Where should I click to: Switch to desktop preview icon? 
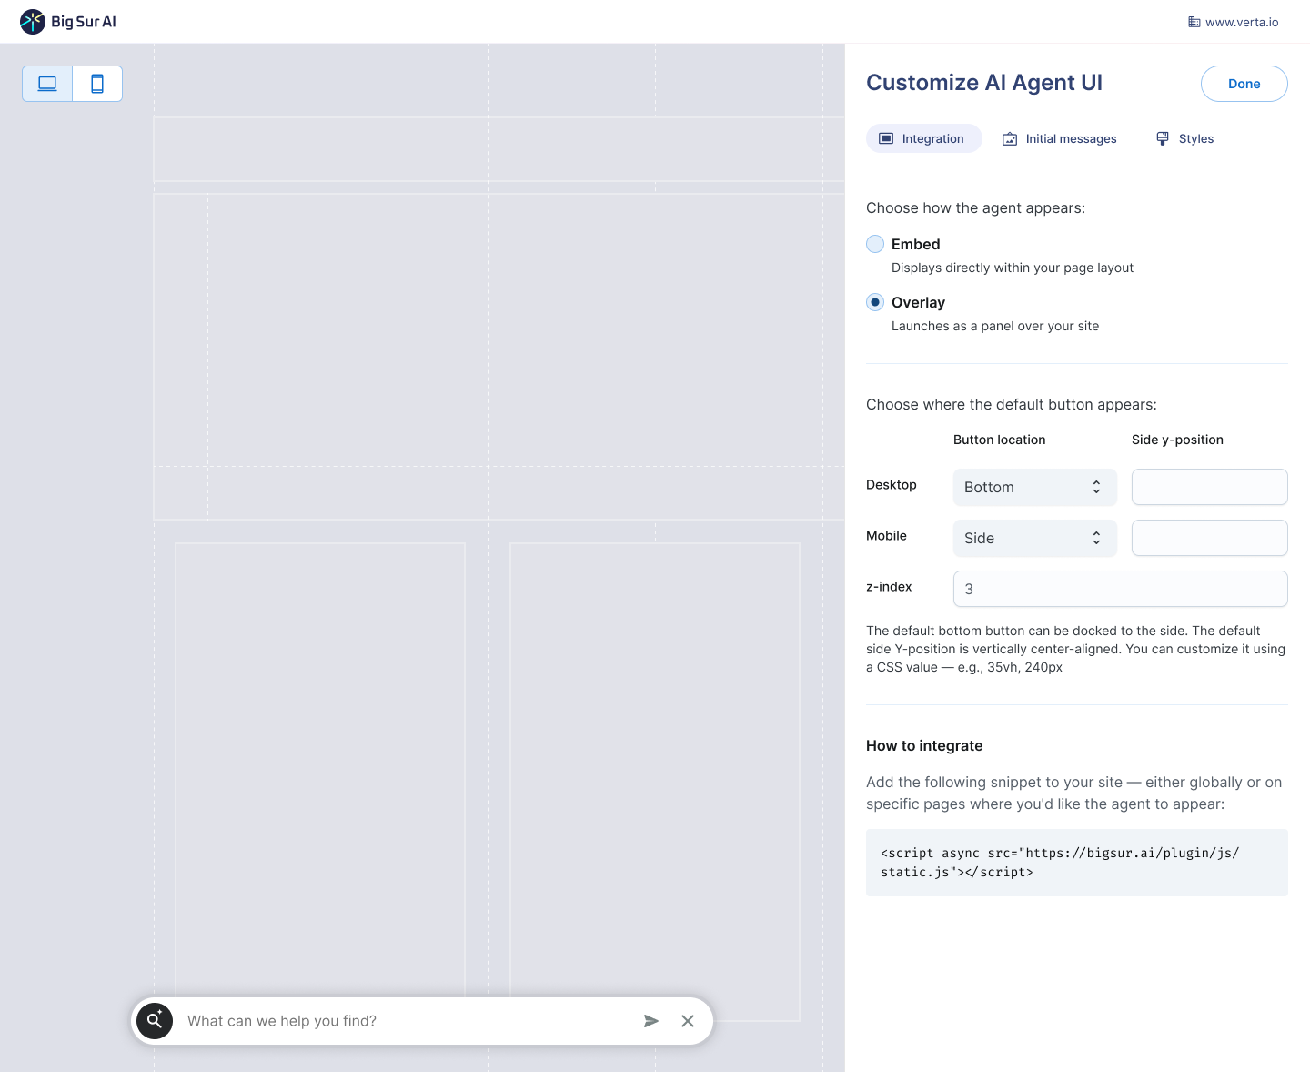coord(47,84)
